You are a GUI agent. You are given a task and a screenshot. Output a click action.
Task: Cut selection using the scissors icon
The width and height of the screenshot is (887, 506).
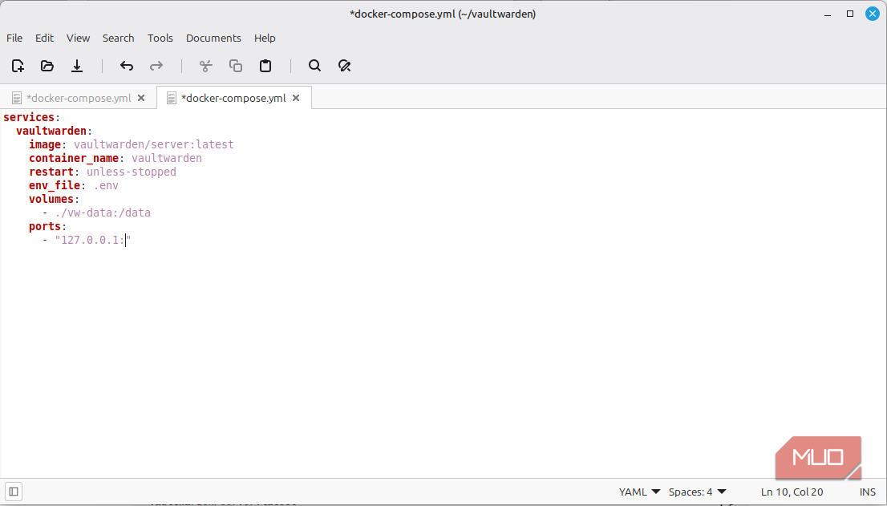pos(206,66)
